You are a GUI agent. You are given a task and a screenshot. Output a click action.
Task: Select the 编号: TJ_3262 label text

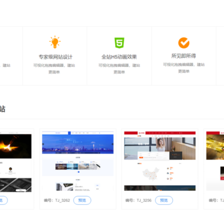[57, 200]
